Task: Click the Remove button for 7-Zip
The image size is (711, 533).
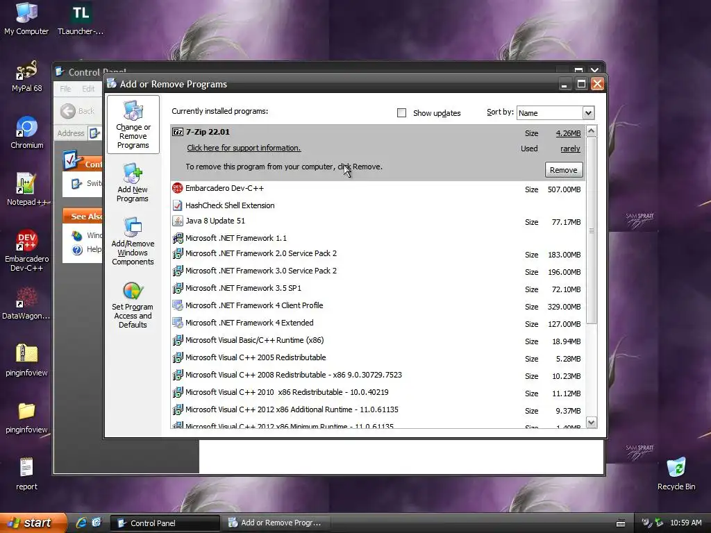Action: click(564, 170)
